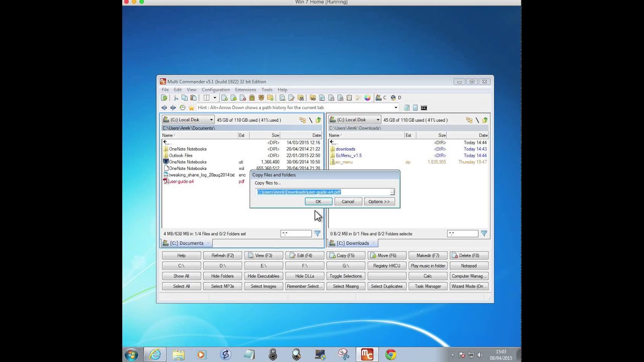Click Cancel in copy dialog
The height and width of the screenshot is (362, 644).
[x=348, y=202]
